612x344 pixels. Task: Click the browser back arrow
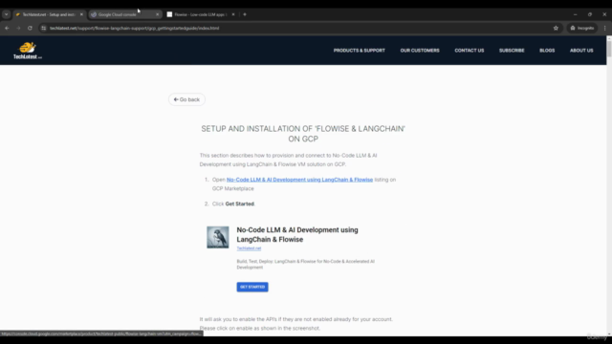tap(7, 28)
